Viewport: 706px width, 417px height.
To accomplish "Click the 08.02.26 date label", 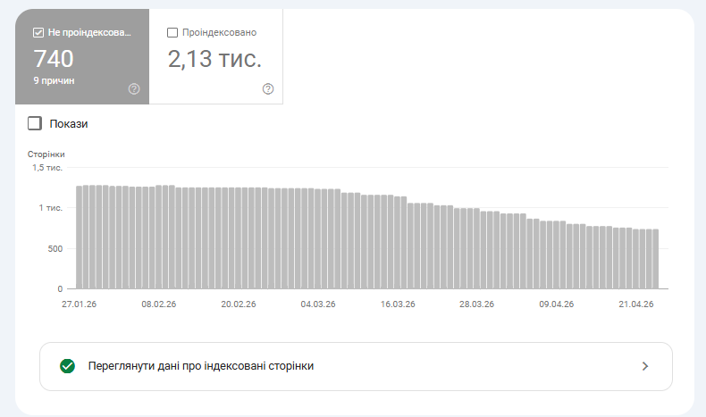I will coord(159,304).
